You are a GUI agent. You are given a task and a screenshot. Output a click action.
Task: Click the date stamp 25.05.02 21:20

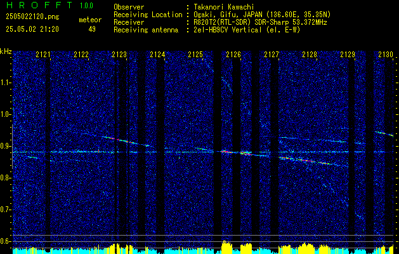(x=32, y=29)
